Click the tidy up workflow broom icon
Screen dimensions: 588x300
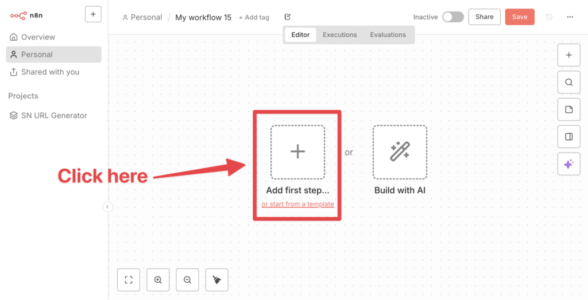tap(216, 280)
